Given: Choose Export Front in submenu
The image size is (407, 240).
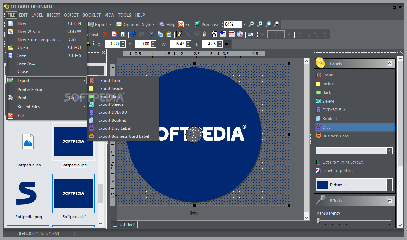Looking at the screenshot, I should (x=123, y=80).
